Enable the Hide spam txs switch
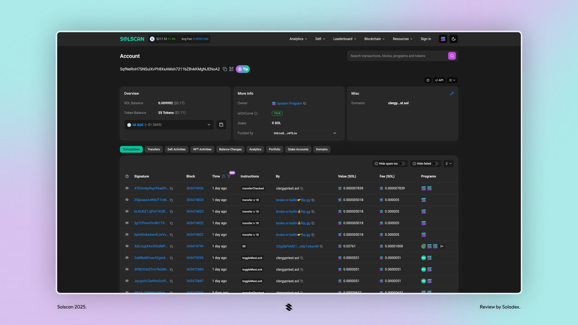Screen dimensions: 578x325 click(402, 163)
